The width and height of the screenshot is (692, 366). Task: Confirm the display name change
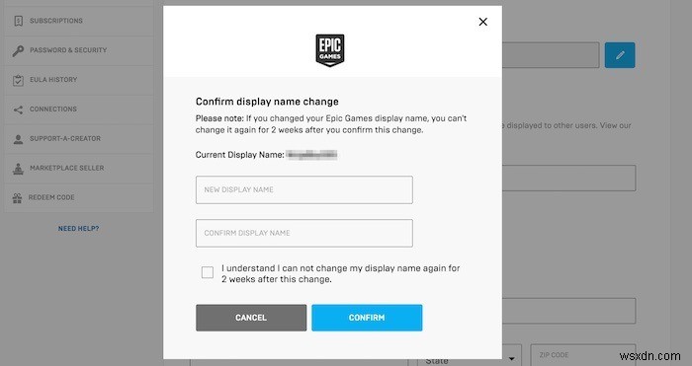pyautogui.click(x=367, y=318)
